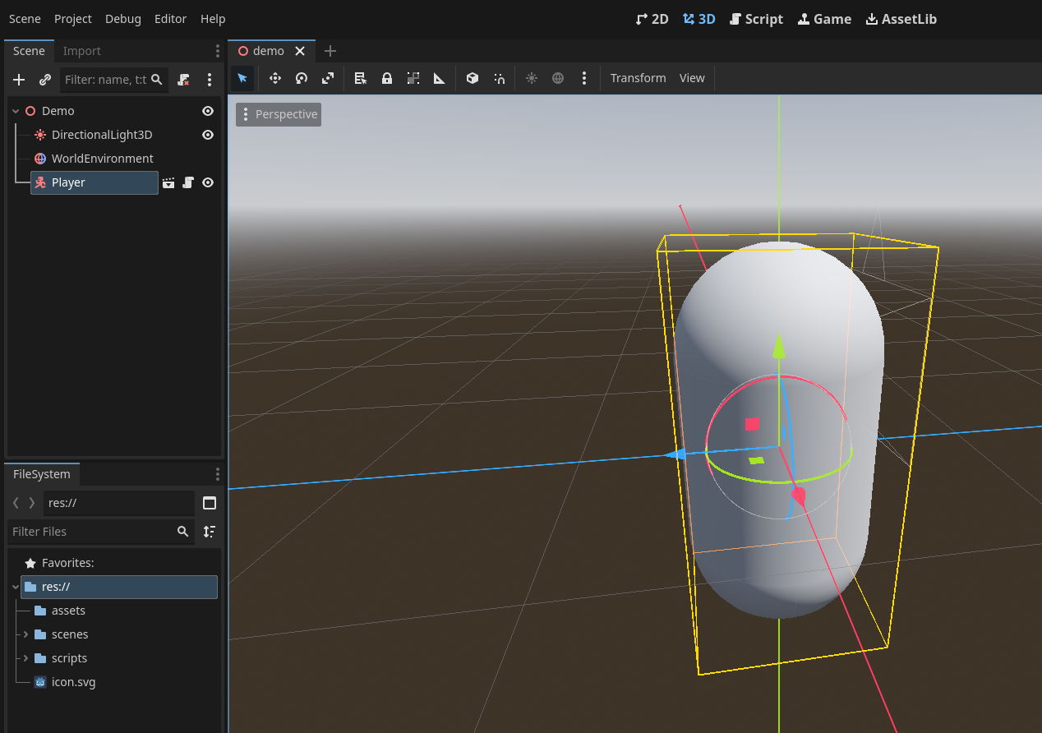
Task: Select the Scale mode tool
Action: pyautogui.click(x=328, y=78)
